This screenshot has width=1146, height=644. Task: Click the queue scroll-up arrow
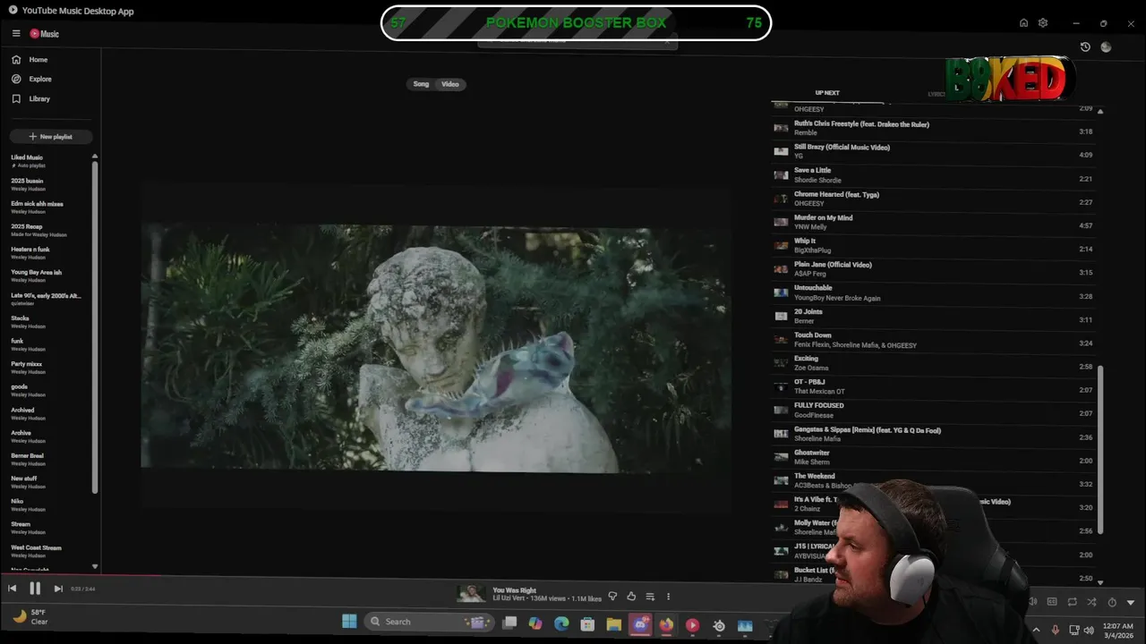(1100, 111)
